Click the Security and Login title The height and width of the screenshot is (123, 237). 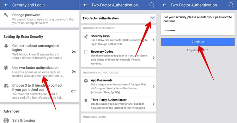28,5
